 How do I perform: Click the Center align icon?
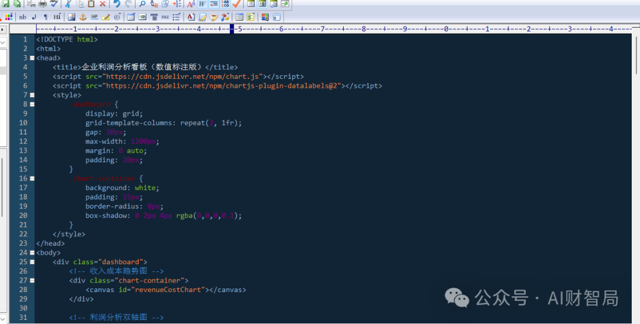point(154,17)
